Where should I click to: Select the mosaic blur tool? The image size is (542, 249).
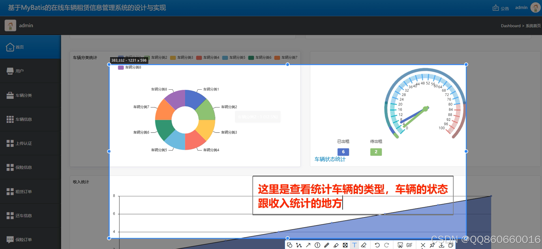click(345, 245)
